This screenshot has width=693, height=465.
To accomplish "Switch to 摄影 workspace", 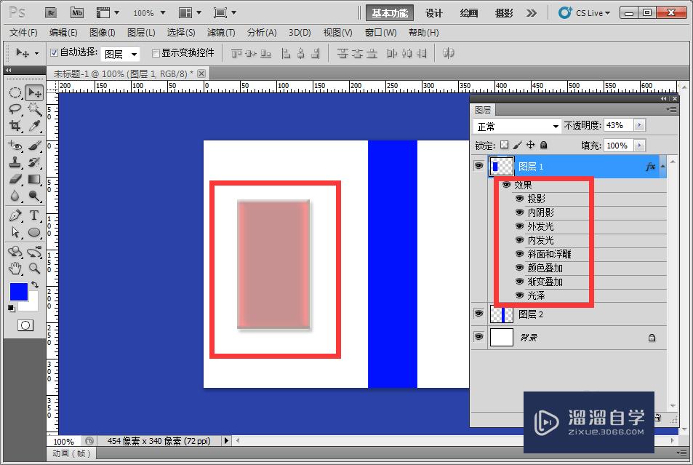I will (504, 13).
